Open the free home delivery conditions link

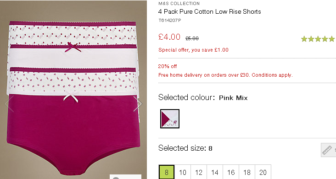(225, 75)
